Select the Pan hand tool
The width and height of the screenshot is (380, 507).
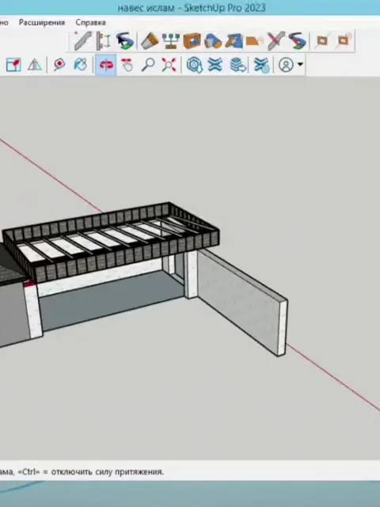[127, 65]
